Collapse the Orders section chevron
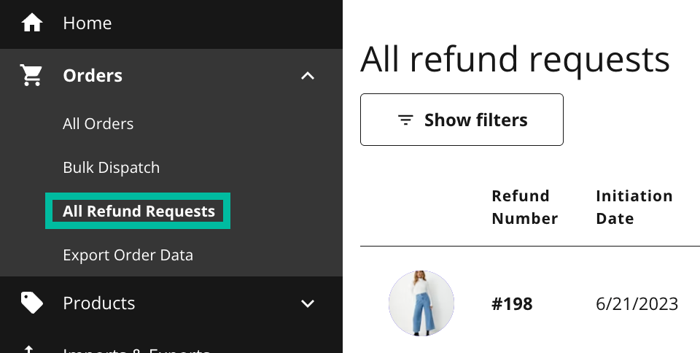The height and width of the screenshot is (353, 700). (308, 76)
